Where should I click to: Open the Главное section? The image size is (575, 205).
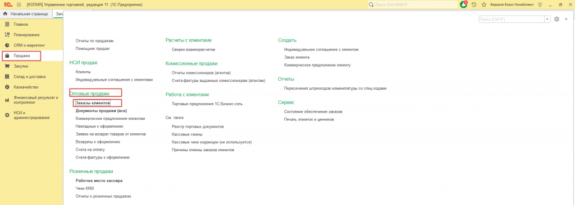point(21,24)
